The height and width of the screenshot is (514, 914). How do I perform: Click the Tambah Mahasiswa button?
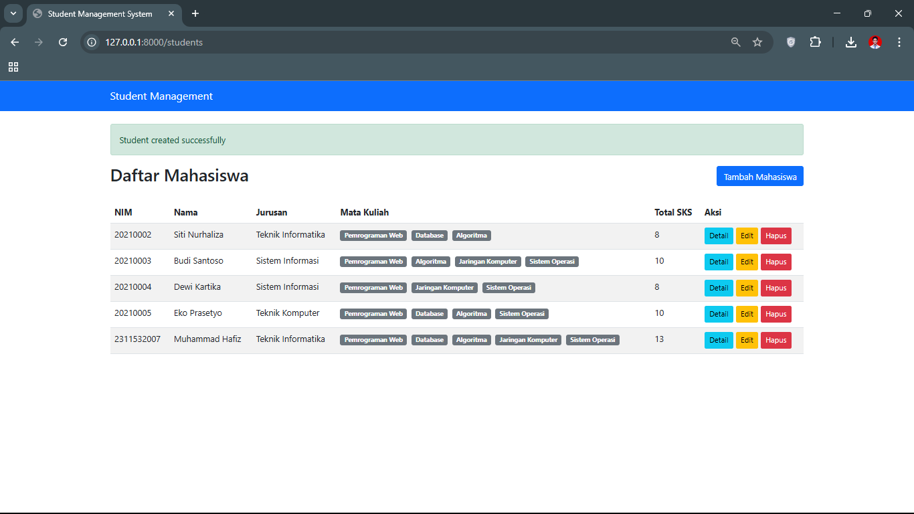pyautogui.click(x=759, y=177)
